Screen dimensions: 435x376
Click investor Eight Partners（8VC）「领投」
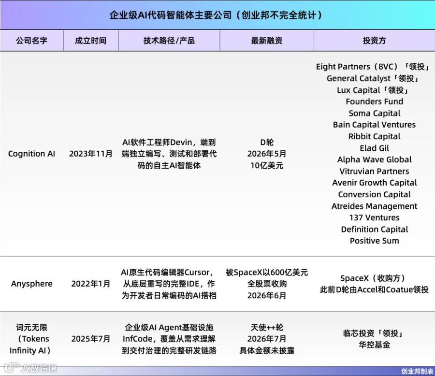[373, 67]
